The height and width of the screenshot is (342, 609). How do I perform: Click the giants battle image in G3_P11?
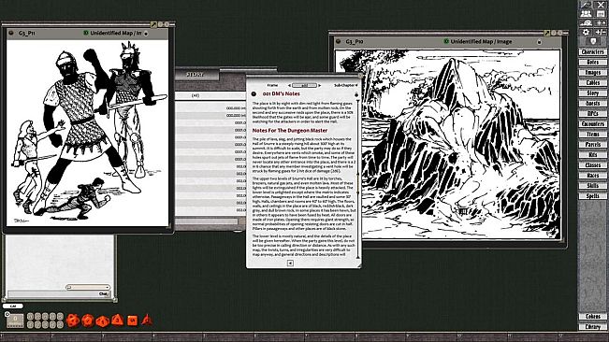pos(88,133)
